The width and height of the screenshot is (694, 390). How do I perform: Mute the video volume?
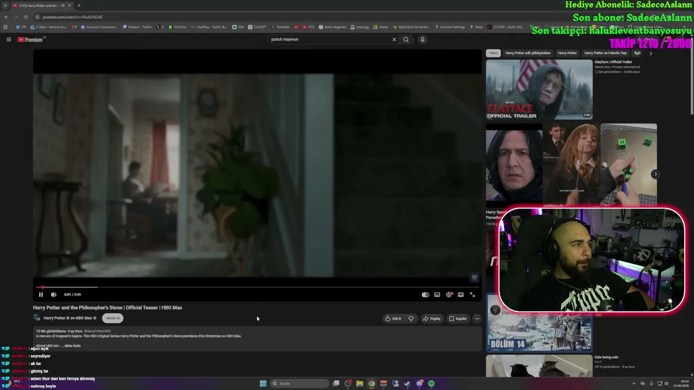click(x=54, y=295)
